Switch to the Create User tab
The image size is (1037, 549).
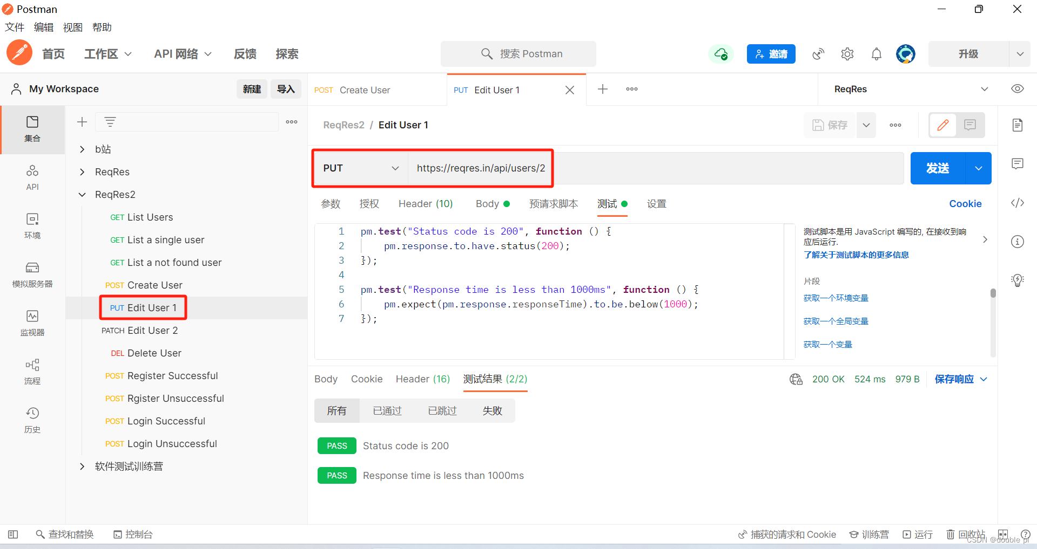tap(377, 90)
